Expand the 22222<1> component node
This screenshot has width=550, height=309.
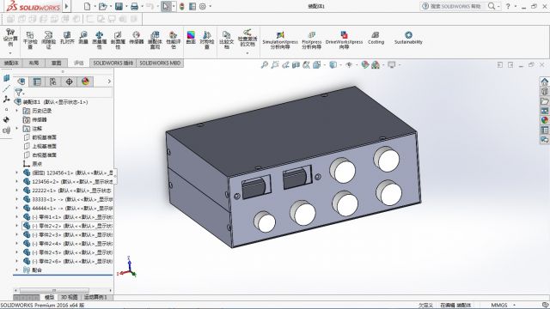coord(16,191)
